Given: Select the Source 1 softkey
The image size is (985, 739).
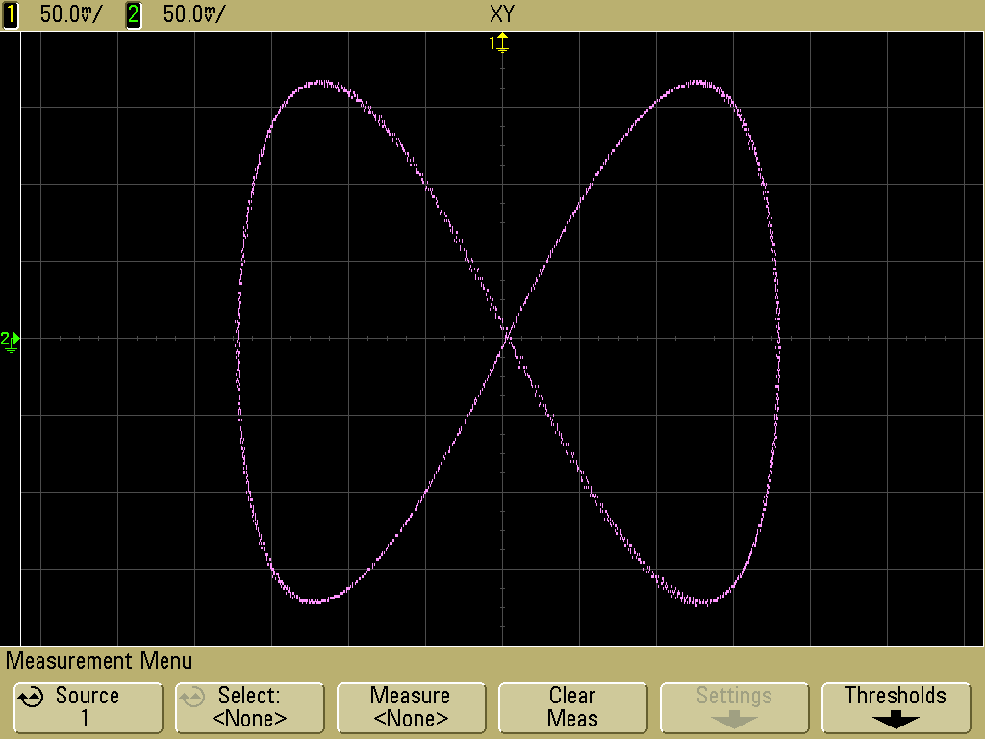Looking at the screenshot, I should point(88,707).
